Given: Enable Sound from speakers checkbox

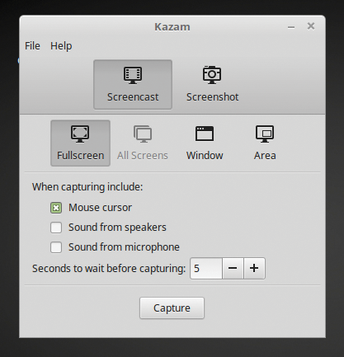Looking at the screenshot, I should 56,228.
